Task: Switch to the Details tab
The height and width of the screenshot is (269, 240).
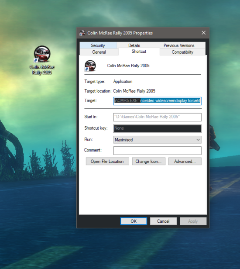Action: tap(134, 45)
